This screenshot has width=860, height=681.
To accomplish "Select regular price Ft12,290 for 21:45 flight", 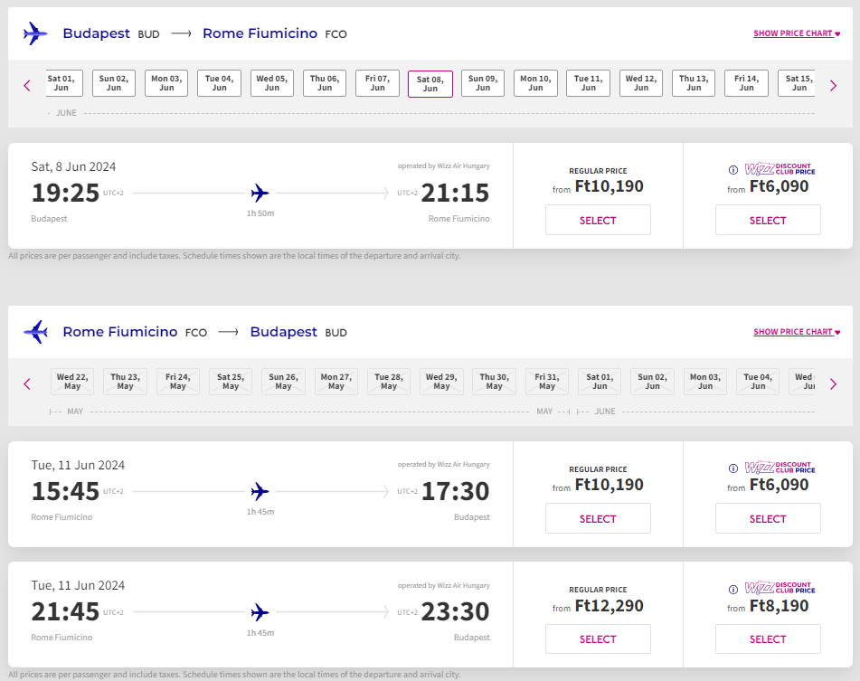I will [598, 638].
